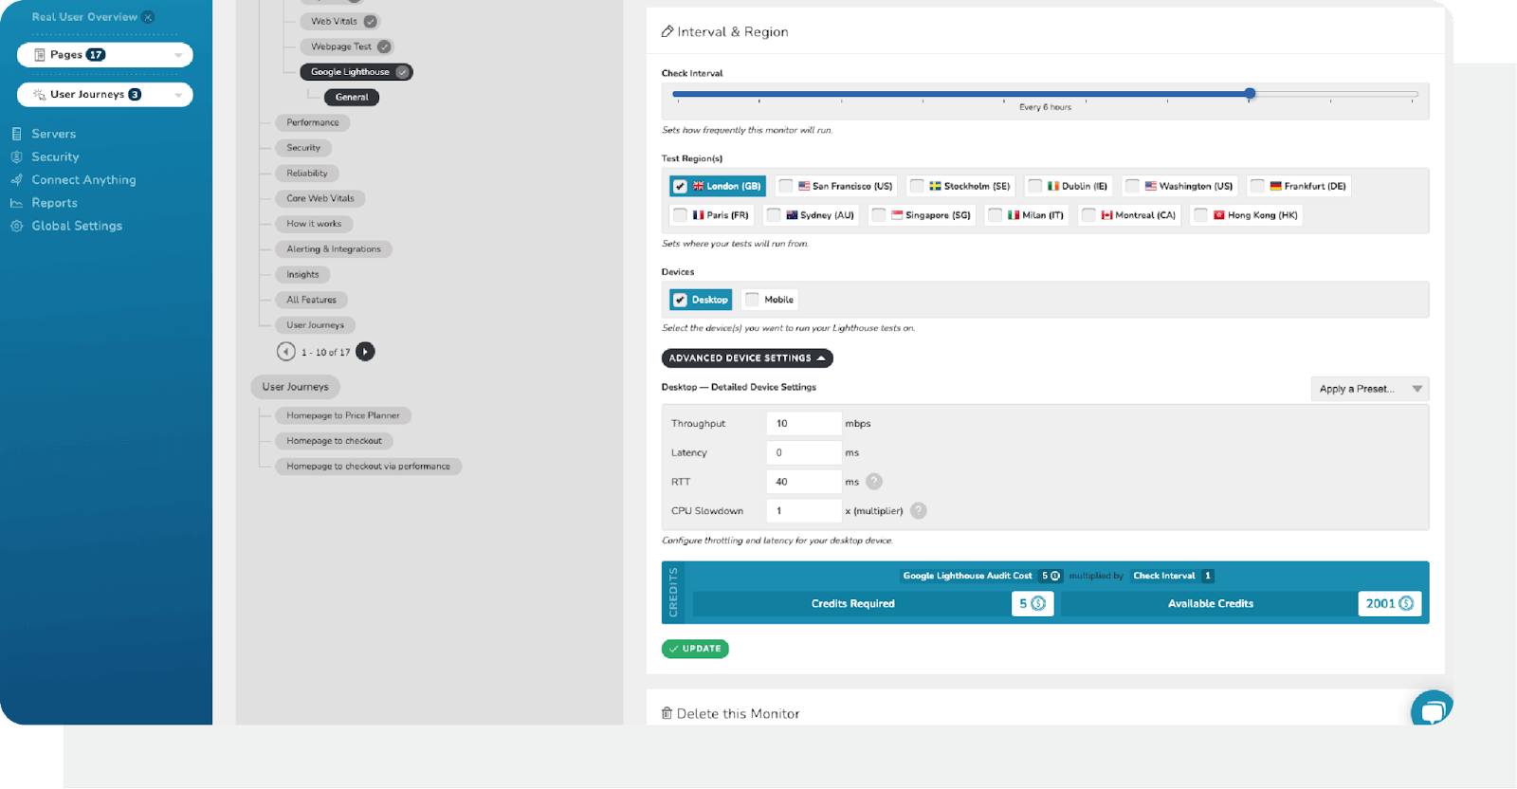
Task: Click the Reports chart icon
Action: click(16, 203)
